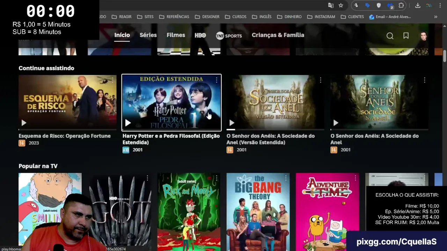
Task: Open the Email – André Alves bookmark
Action: [x=390, y=17]
